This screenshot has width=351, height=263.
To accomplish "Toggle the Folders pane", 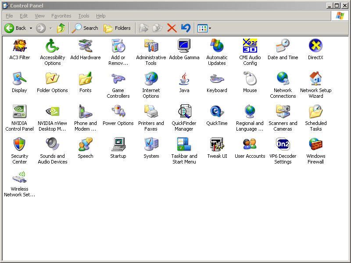I will point(117,28).
